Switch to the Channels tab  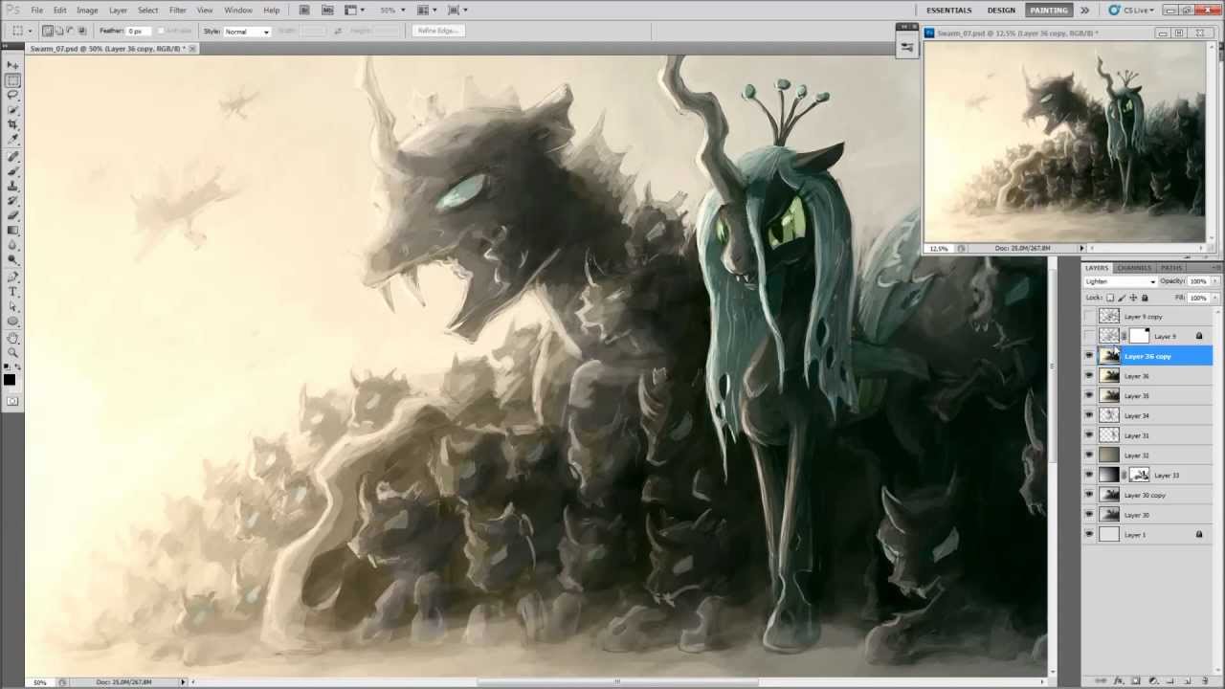[1134, 268]
